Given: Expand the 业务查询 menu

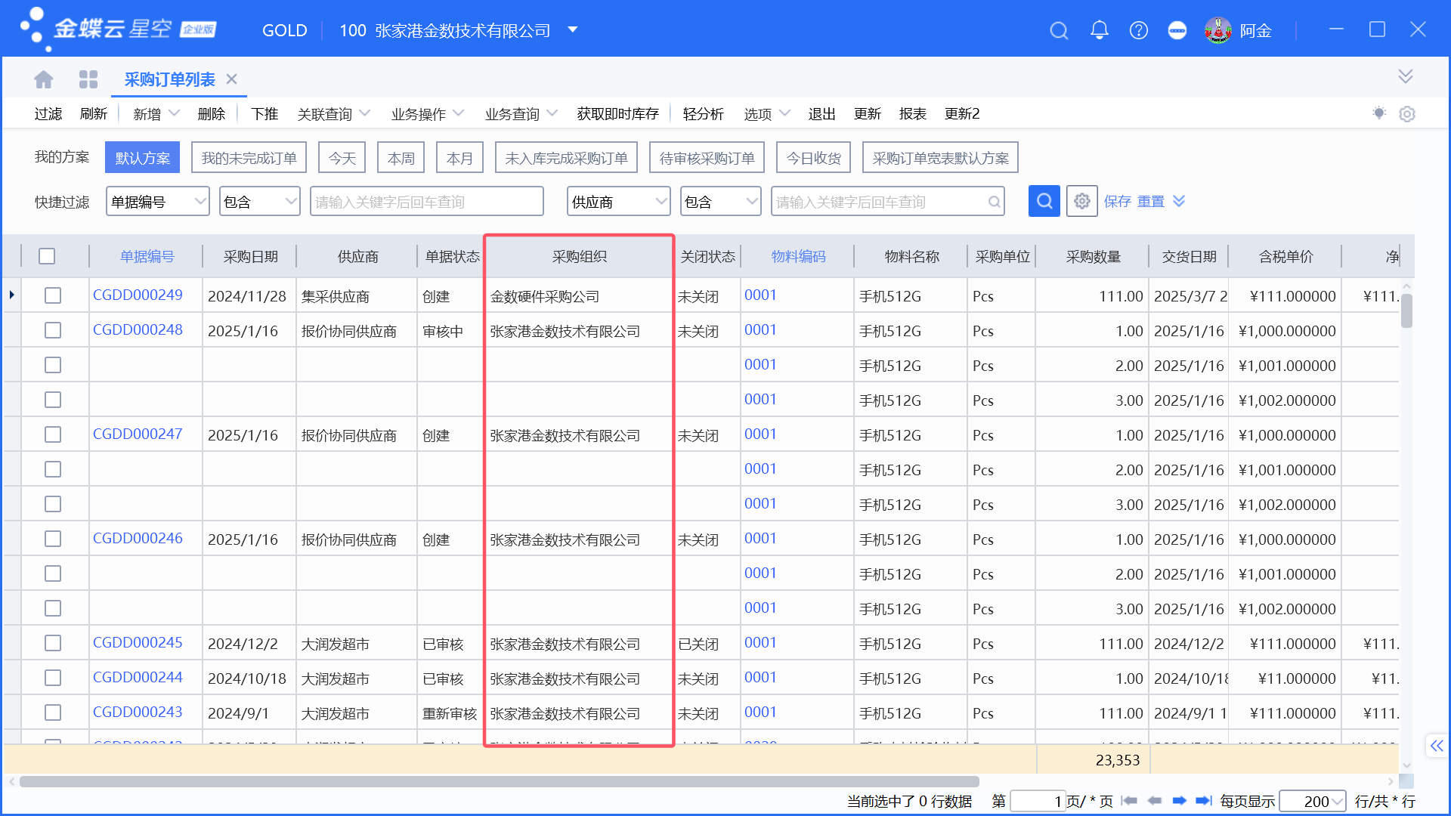Looking at the screenshot, I should point(521,113).
